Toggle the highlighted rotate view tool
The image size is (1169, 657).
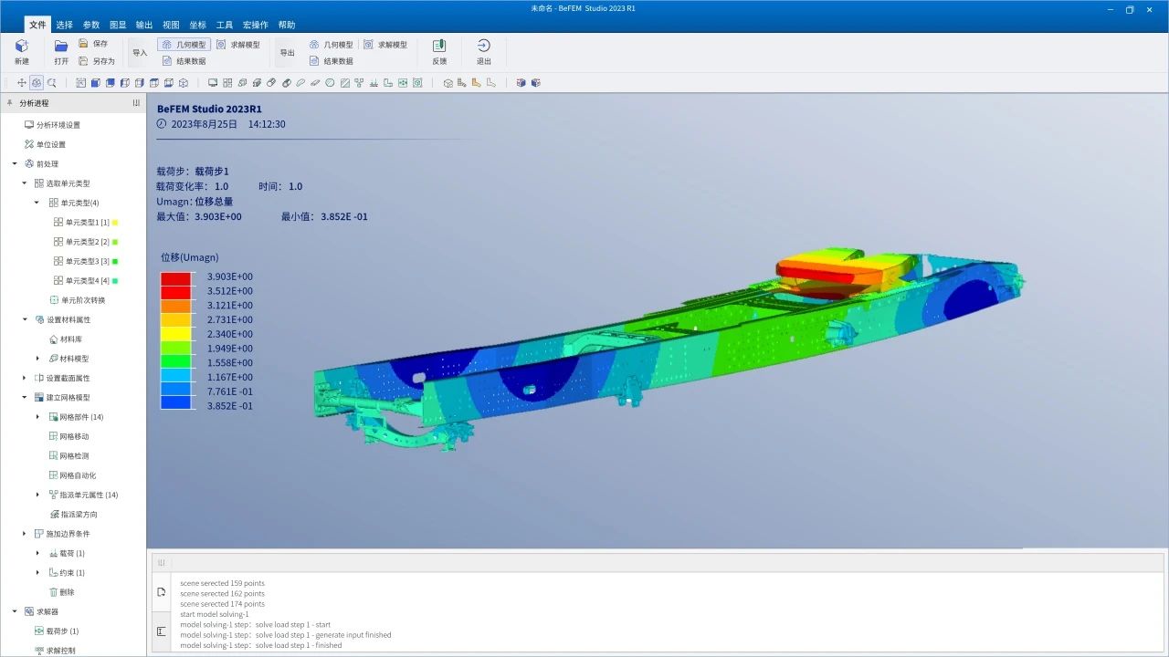pos(37,83)
